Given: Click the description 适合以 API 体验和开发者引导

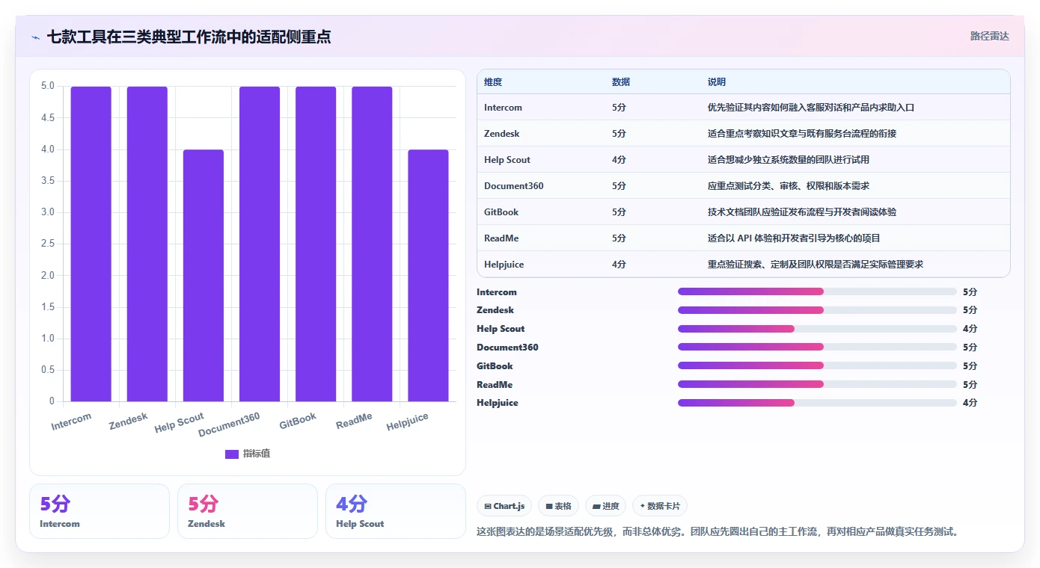Looking at the screenshot, I should pos(794,238).
